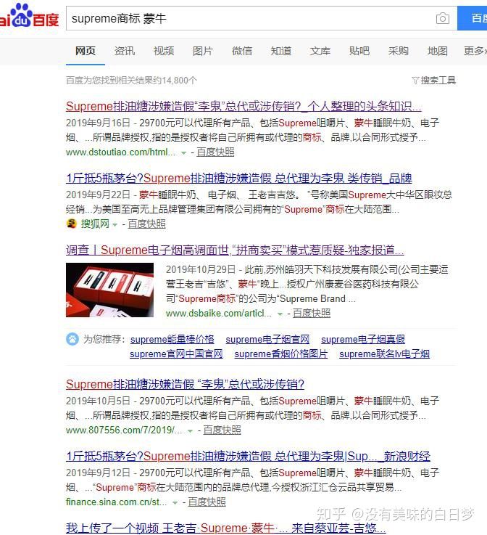Open 百度快照 for dsbaike.com result

pyautogui.click(x=312, y=314)
